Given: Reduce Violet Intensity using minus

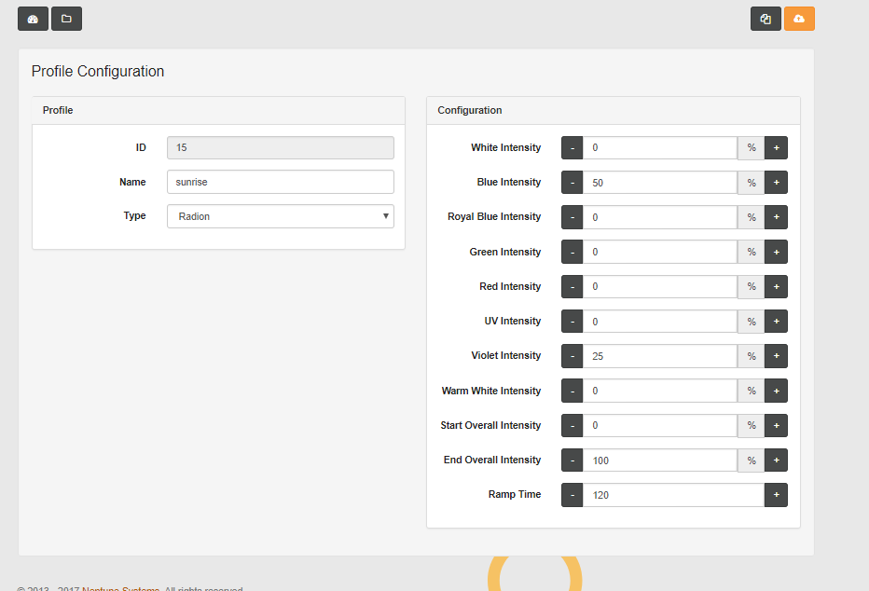Looking at the screenshot, I should tap(572, 356).
